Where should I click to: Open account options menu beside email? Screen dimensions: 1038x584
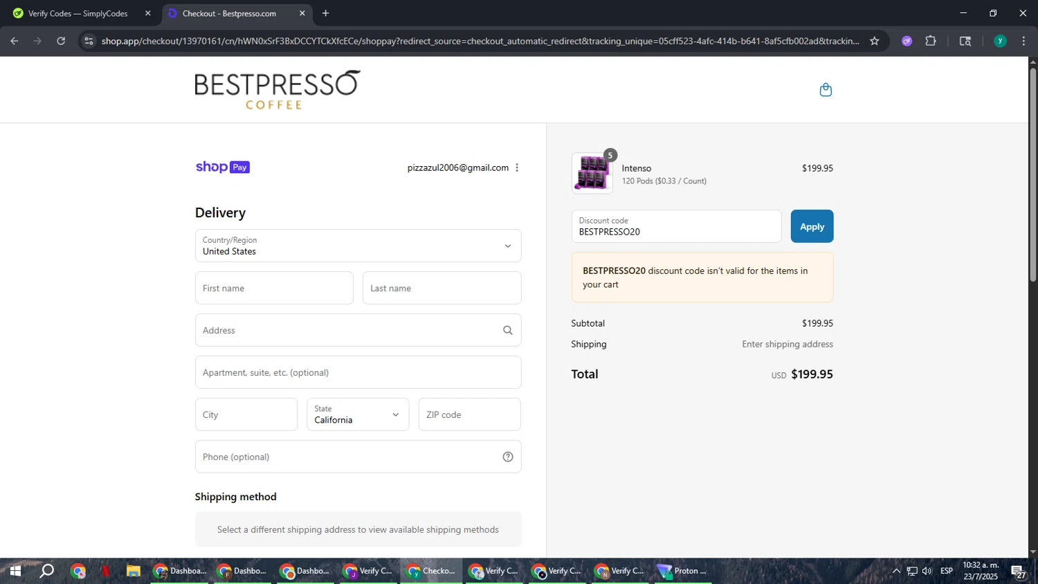[517, 167]
